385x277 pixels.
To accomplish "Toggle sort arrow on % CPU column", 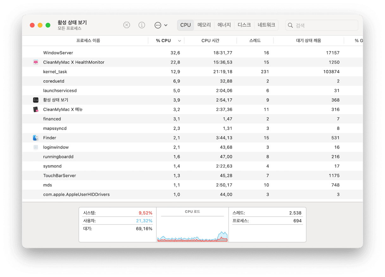I will pyautogui.click(x=180, y=41).
